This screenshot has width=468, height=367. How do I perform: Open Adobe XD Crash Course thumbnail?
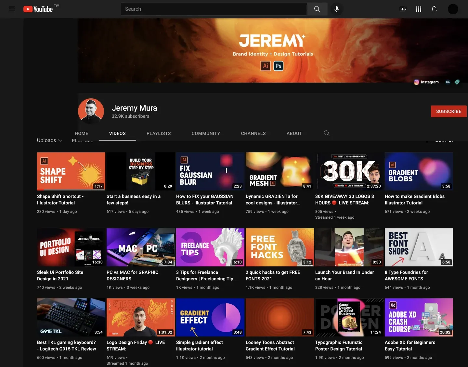[419, 317]
